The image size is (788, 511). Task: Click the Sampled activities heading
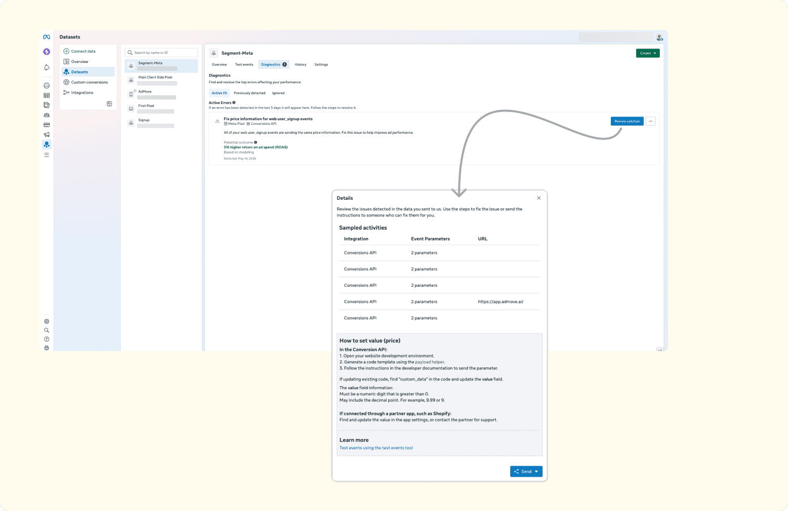tap(363, 228)
